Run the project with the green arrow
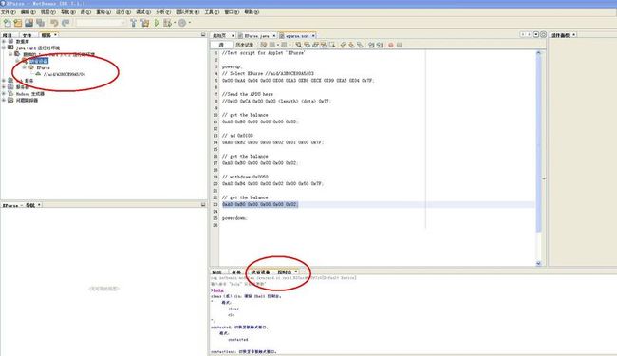 tap(157, 23)
